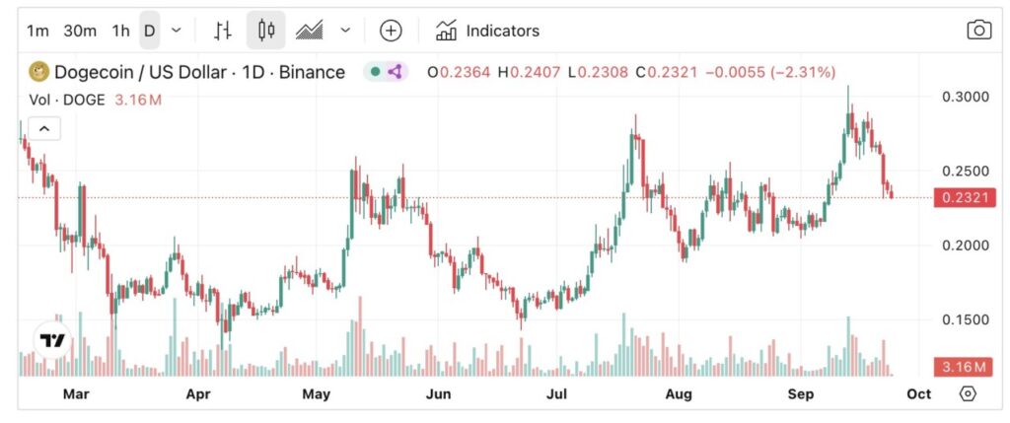The width and height of the screenshot is (1010, 423).
Task: Open the chart style dropdown arrow
Action: [345, 31]
